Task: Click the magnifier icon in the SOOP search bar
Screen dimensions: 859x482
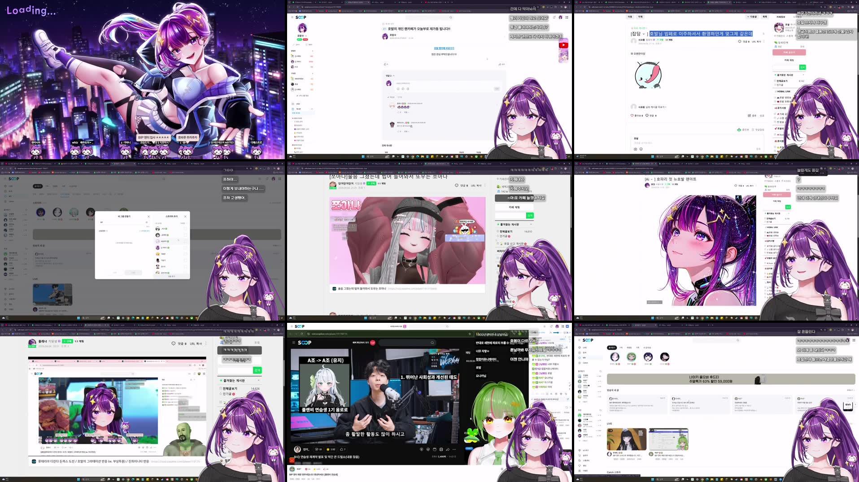Action: tap(450, 17)
